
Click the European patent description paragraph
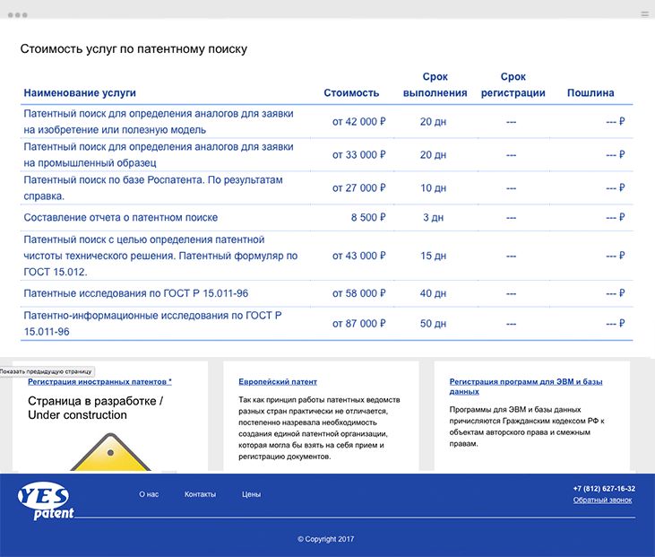pos(319,428)
